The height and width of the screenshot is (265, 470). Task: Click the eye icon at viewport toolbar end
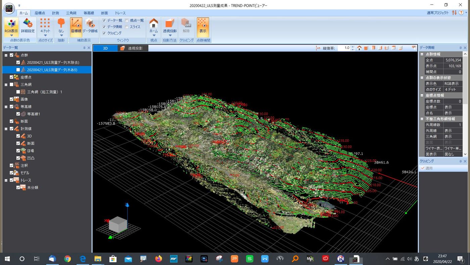click(414, 48)
